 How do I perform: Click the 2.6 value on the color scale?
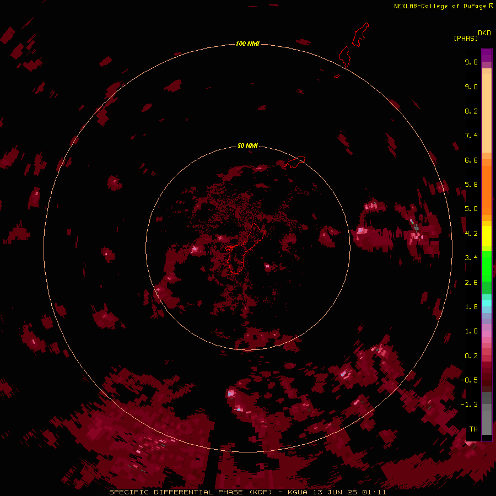click(471, 283)
